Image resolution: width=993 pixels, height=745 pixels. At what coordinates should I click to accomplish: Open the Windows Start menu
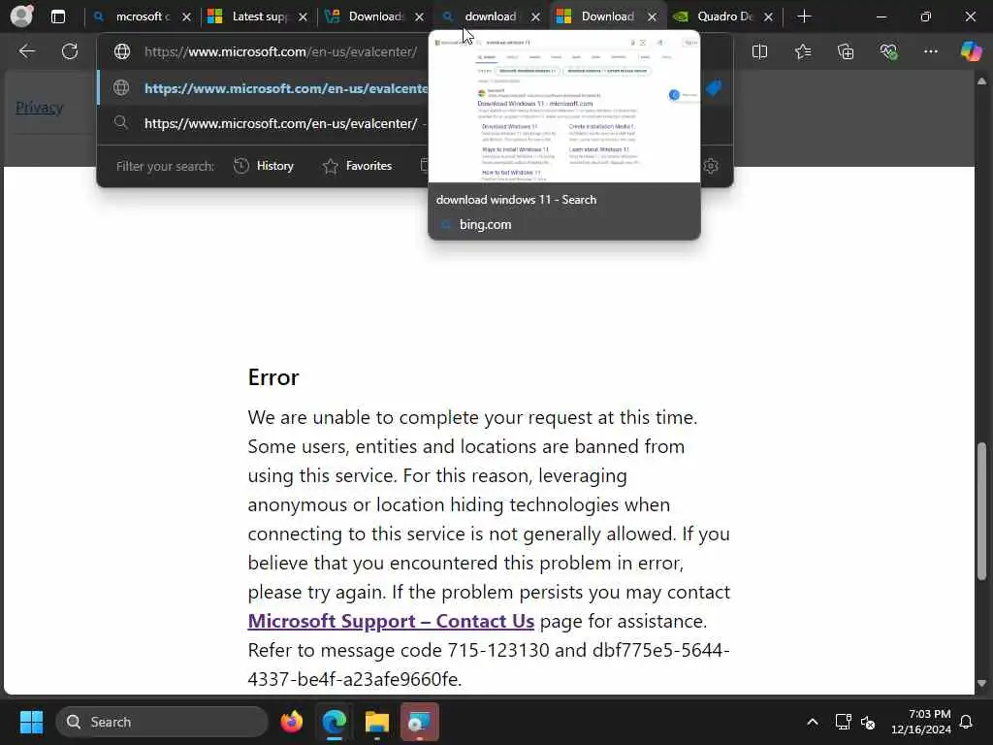click(x=31, y=722)
